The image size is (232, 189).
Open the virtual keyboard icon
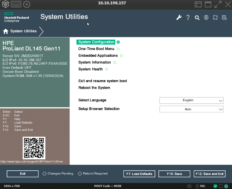point(16,4)
